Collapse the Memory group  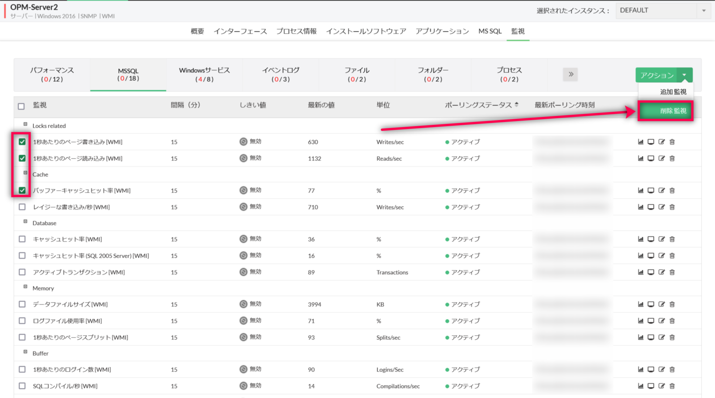click(25, 286)
